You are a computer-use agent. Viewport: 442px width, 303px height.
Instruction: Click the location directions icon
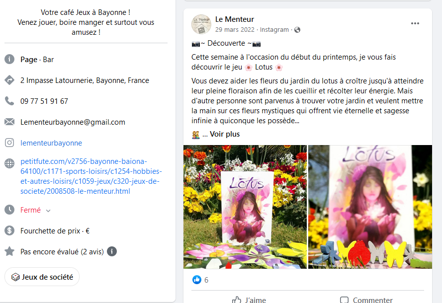[x=9, y=80]
